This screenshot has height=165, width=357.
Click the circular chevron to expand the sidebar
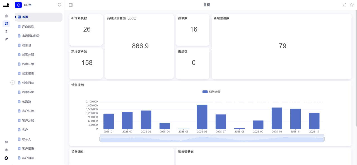coord(13,83)
